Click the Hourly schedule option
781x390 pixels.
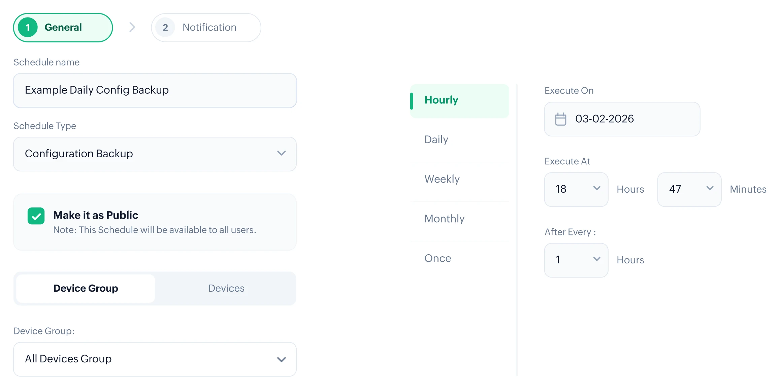(441, 100)
